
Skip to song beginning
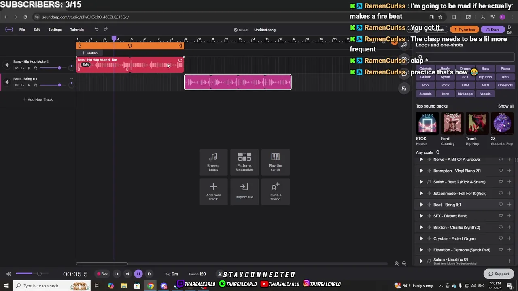click(117, 274)
